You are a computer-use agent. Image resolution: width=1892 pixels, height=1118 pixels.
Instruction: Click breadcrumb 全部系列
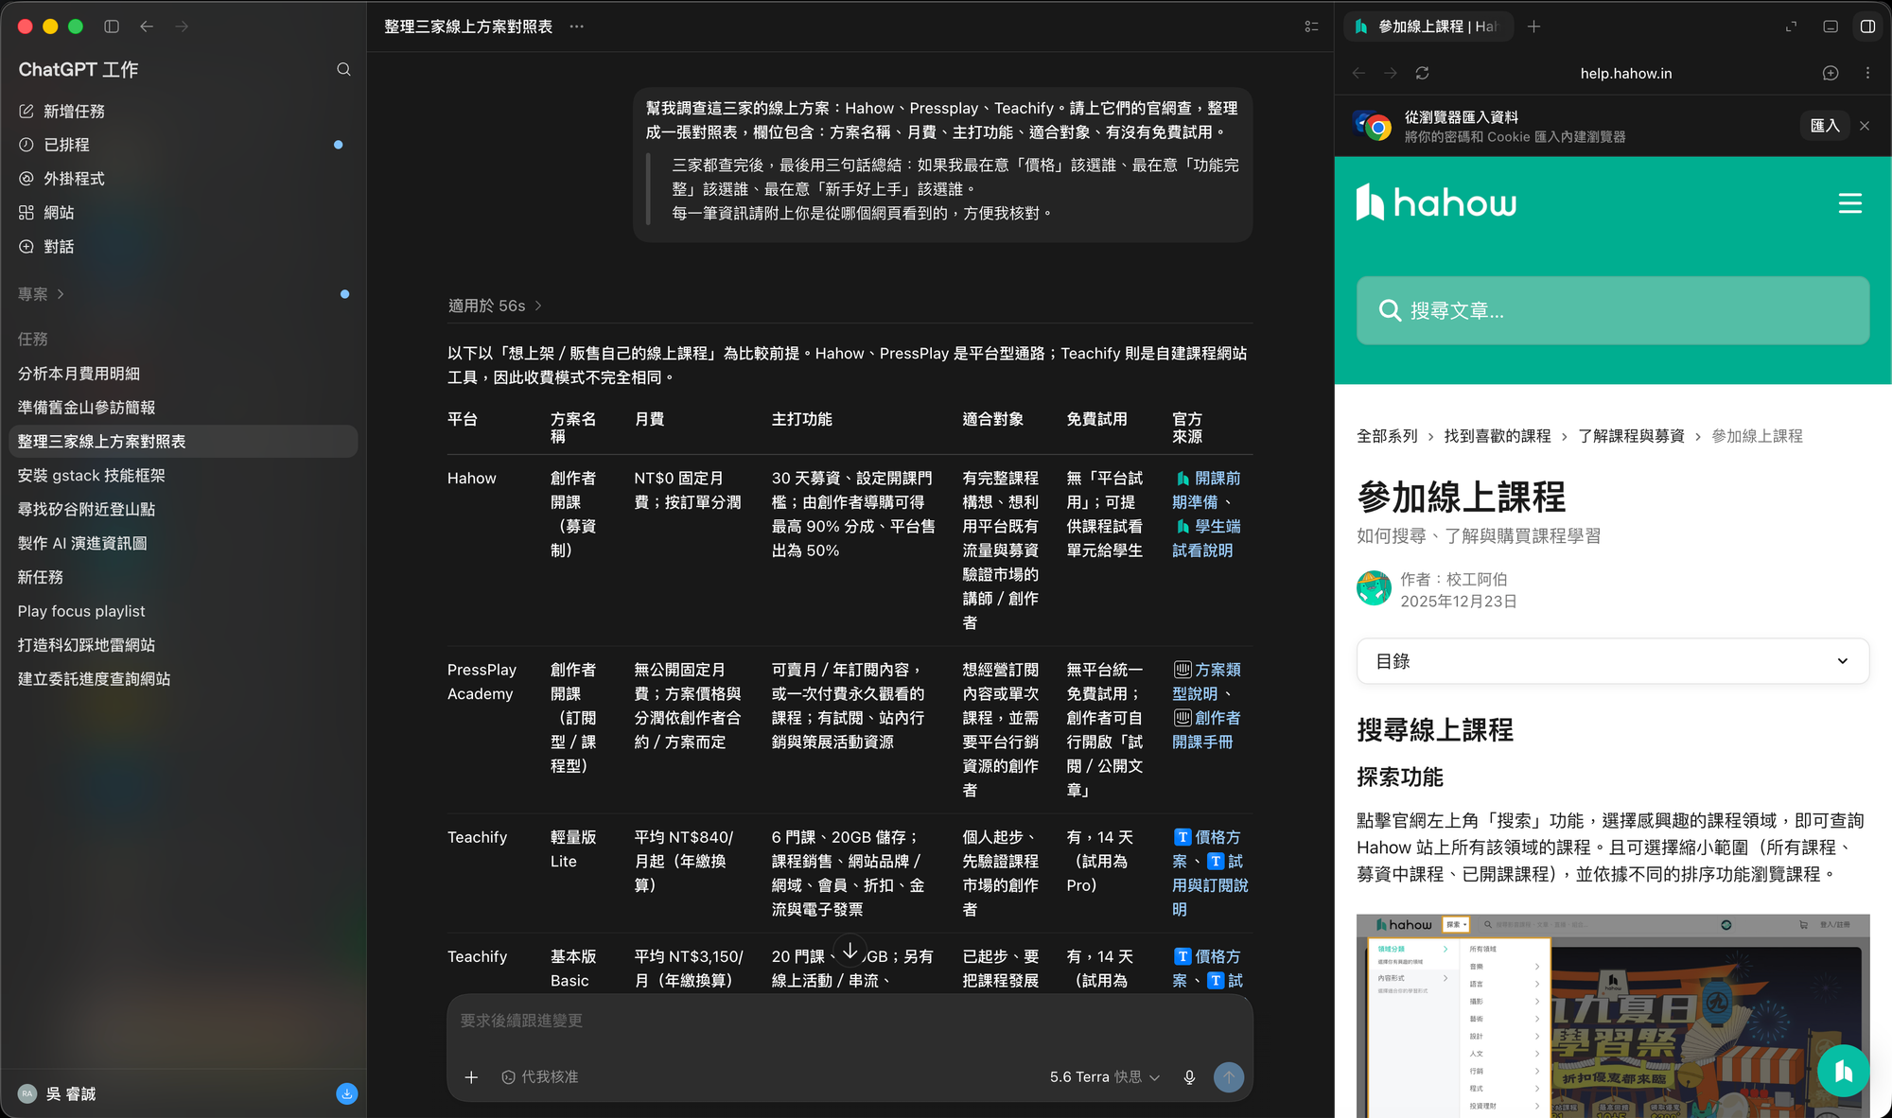(x=1387, y=436)
